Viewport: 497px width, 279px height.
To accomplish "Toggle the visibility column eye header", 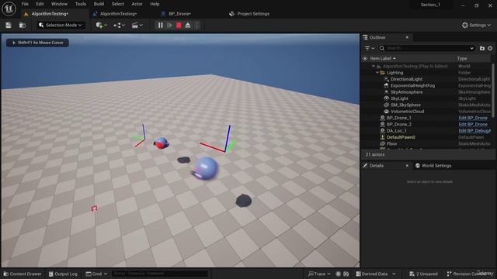I will [365, 59].
